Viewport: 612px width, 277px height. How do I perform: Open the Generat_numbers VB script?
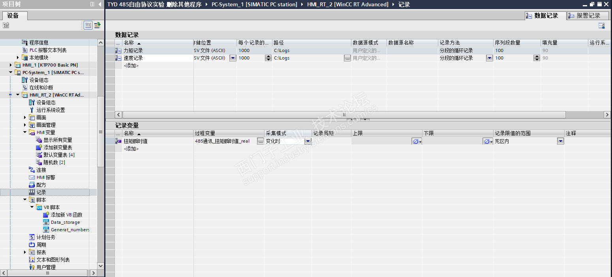(x=70, y=230)
